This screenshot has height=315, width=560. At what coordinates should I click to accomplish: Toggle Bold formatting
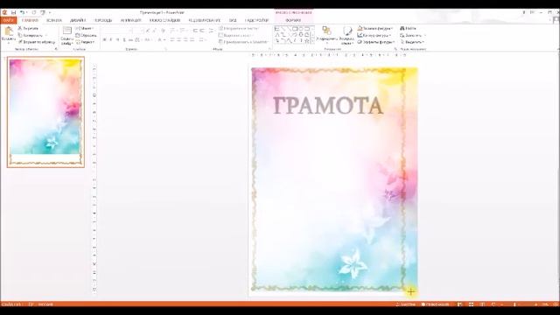click(105, 39)
